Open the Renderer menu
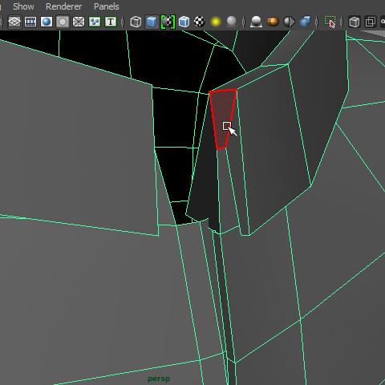Image resolution: width=385 pixels, height=385 pixels. (63, 6)
